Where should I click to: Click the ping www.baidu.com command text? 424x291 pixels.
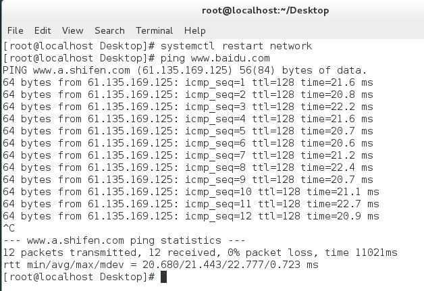215,59
